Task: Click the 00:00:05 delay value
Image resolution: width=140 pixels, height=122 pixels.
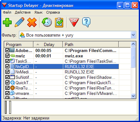Action: (43, 50)
